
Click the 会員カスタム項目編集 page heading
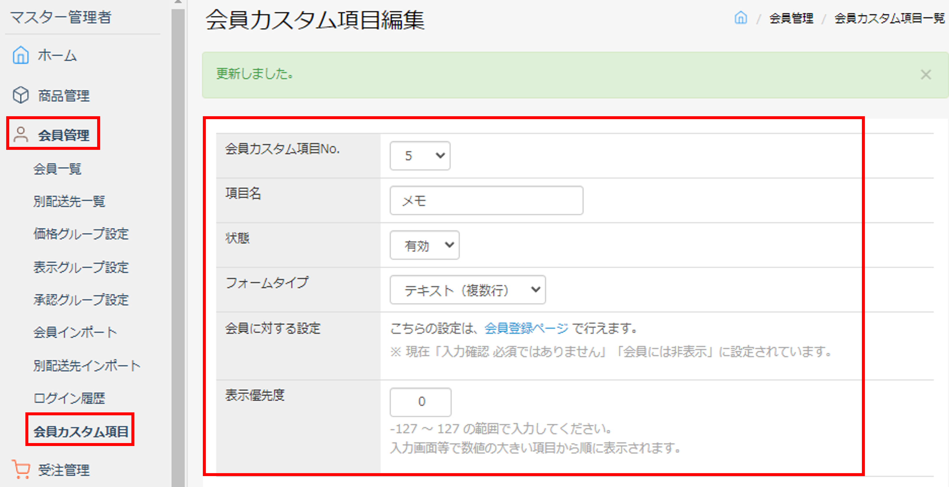(x=315, y=19)
